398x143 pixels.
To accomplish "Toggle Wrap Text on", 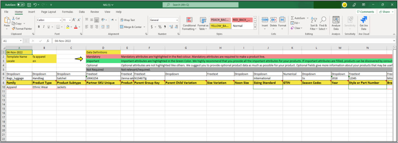I will (128, 20).
